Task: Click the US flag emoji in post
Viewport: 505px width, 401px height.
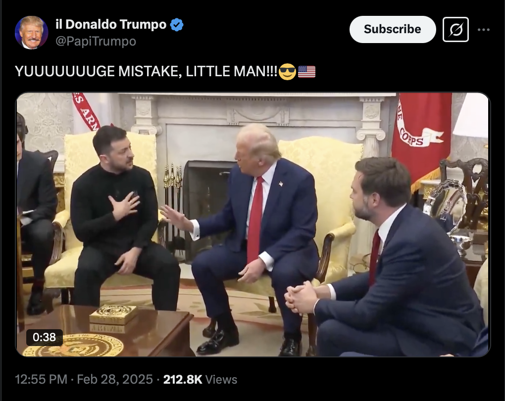Action: pyautogui.click(x=306, y=72)
